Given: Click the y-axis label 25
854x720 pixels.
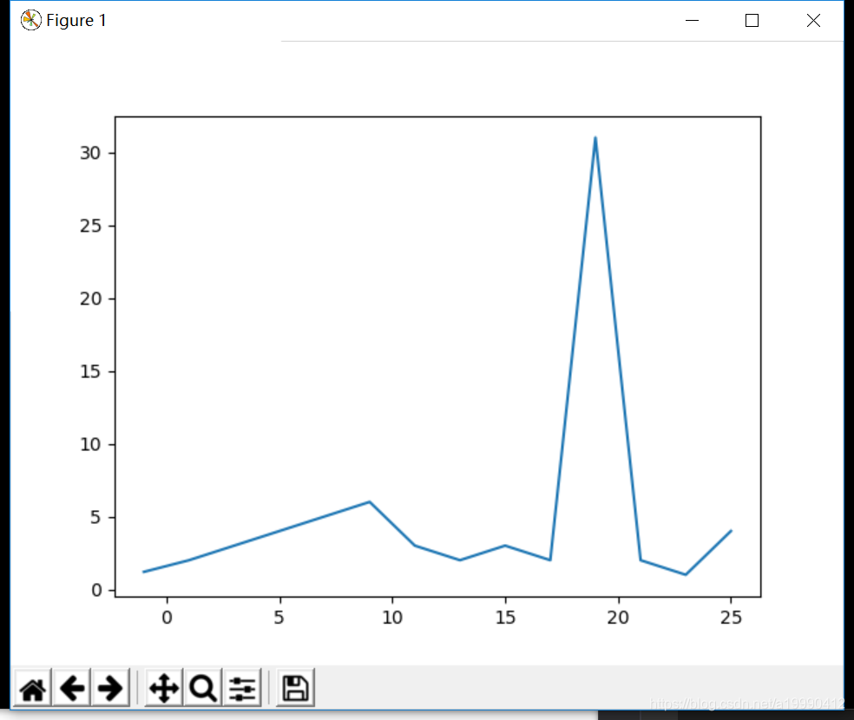Looking at the screenshot, I should (90, 226).
